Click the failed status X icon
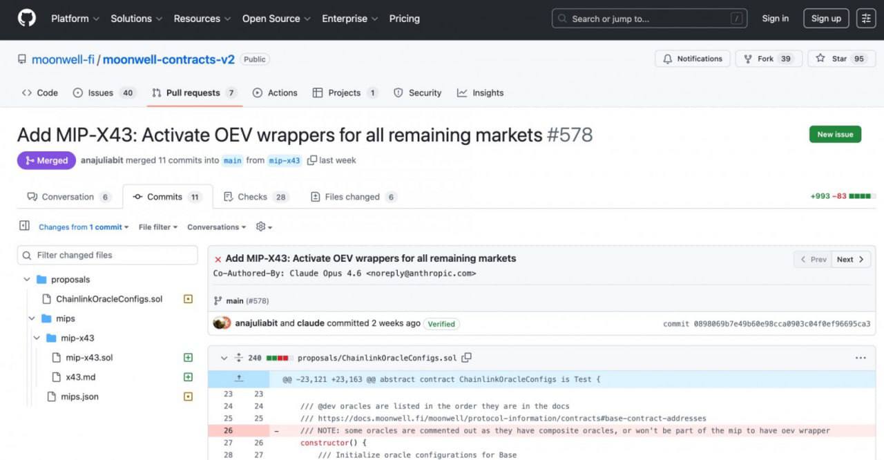Image resolution: width=884 pixels, height=460 pixels. point(218,259)
